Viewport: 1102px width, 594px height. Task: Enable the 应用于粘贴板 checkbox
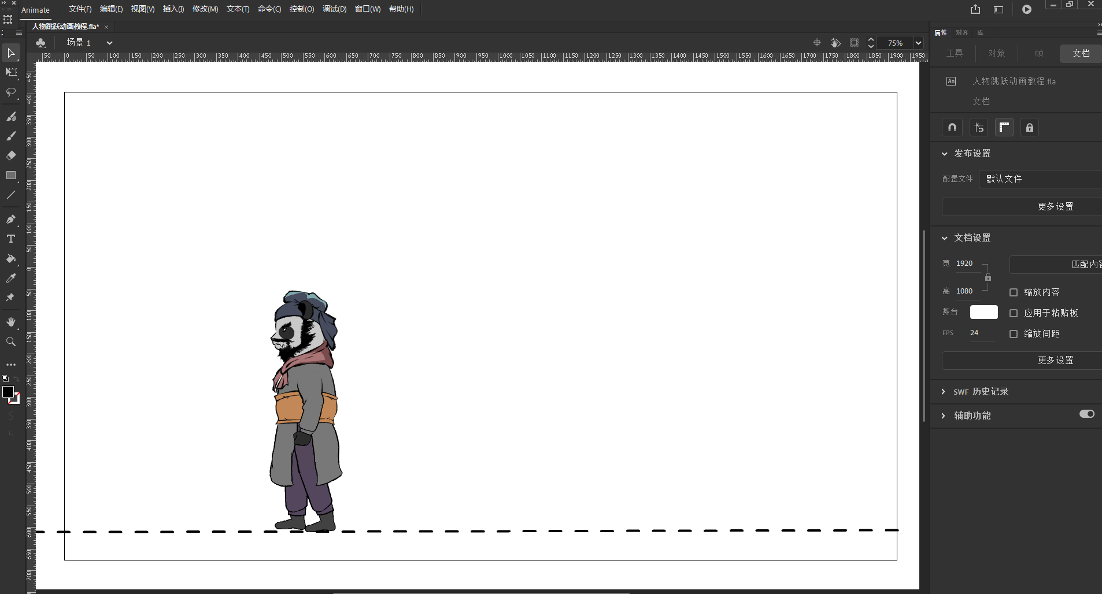(1014, 313)
